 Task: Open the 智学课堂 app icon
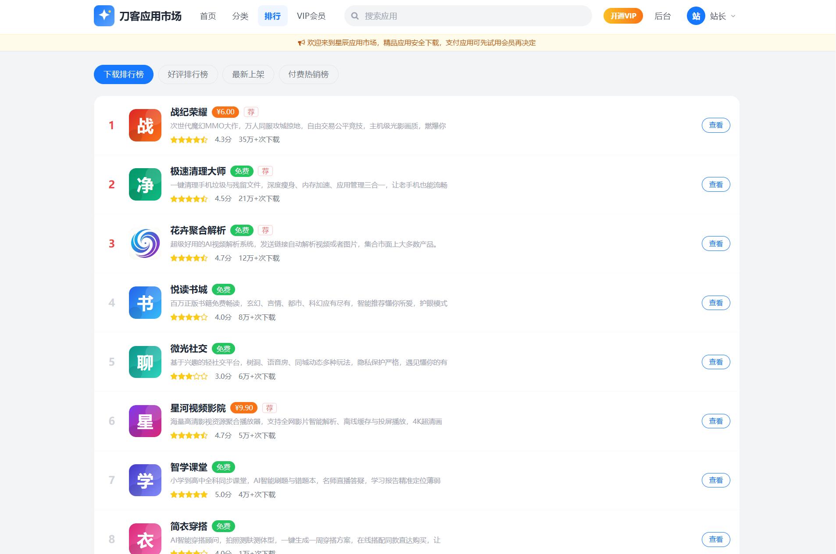[145, 480]
